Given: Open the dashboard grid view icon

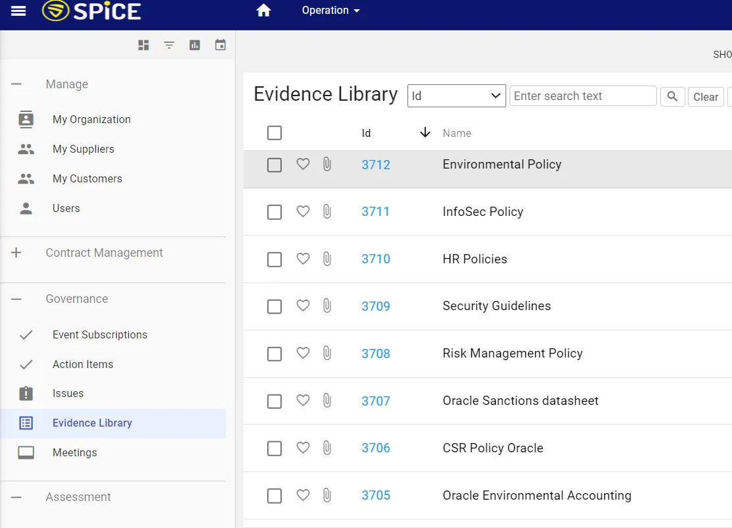Looking at the screenshot, I should [144, 45].
